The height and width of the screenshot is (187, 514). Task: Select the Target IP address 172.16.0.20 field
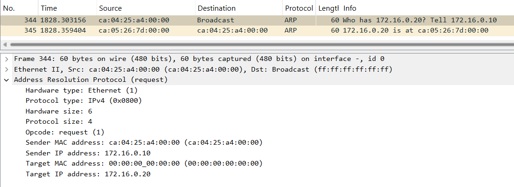click(x=88, y=174)
